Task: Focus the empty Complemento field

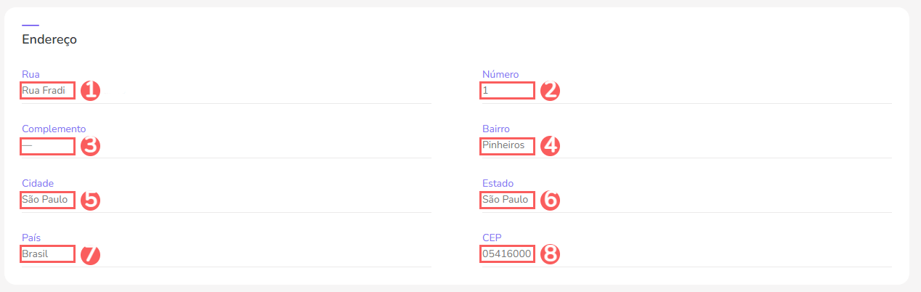Action: [x=48, y=145]
